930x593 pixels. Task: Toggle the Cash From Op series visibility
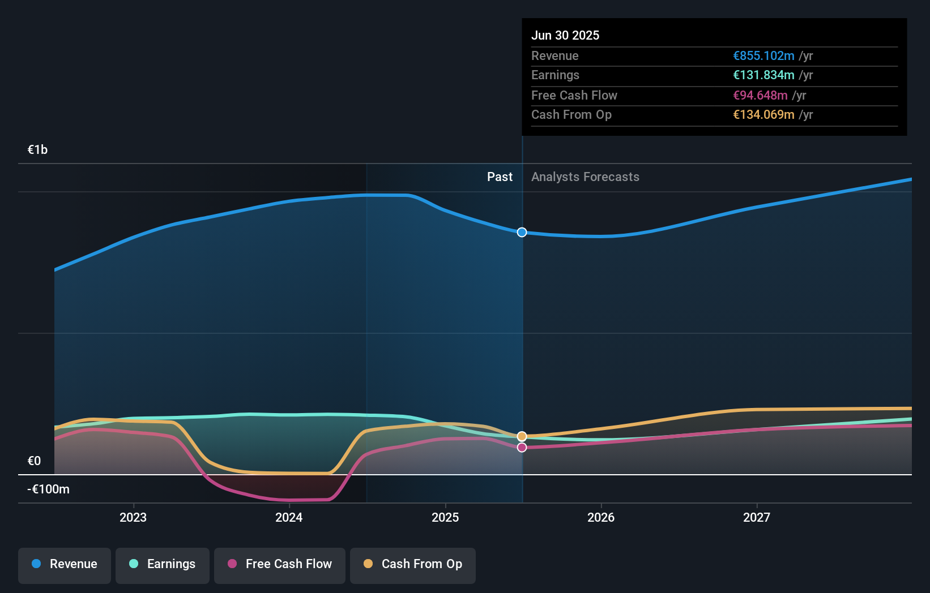tap(412, 564)
